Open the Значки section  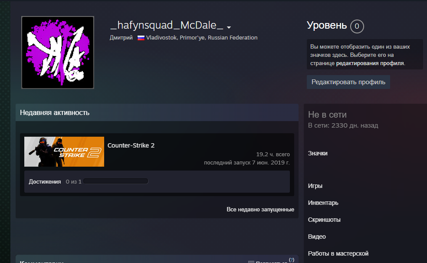[318, 153]
